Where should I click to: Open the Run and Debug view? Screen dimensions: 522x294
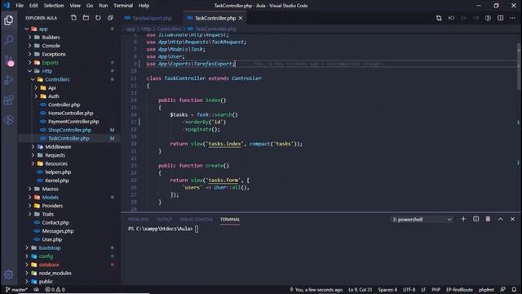9,80
